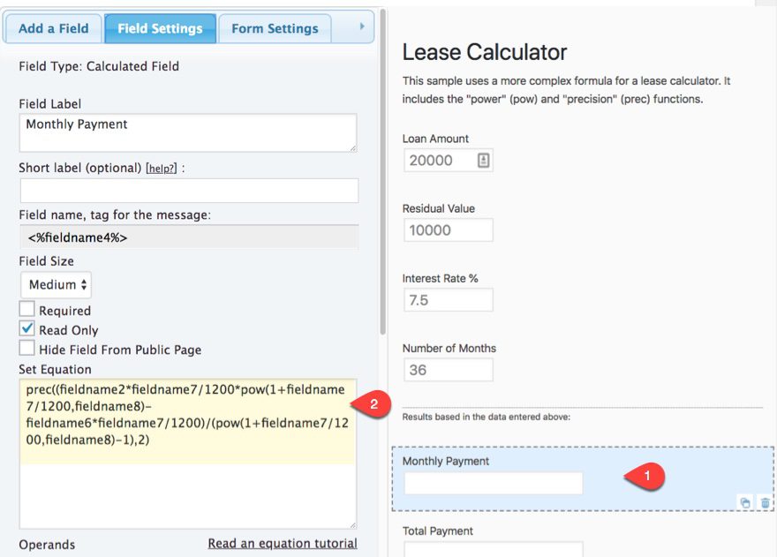Select the Interest Rate field
Screen dimensions: 777x557
coord(448,299)
